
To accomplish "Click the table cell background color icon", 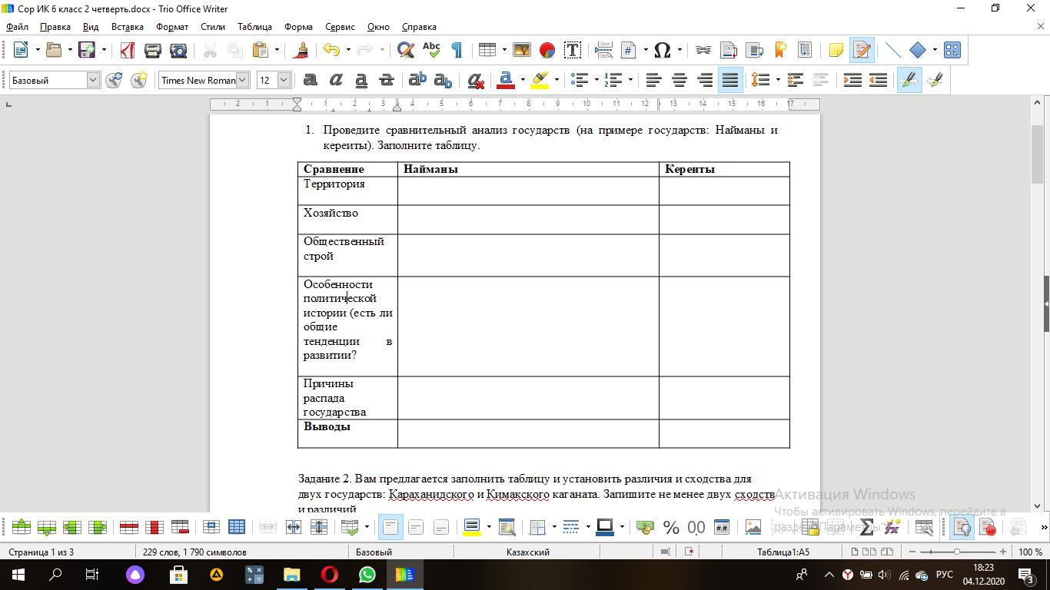I will tap(472, 527).
